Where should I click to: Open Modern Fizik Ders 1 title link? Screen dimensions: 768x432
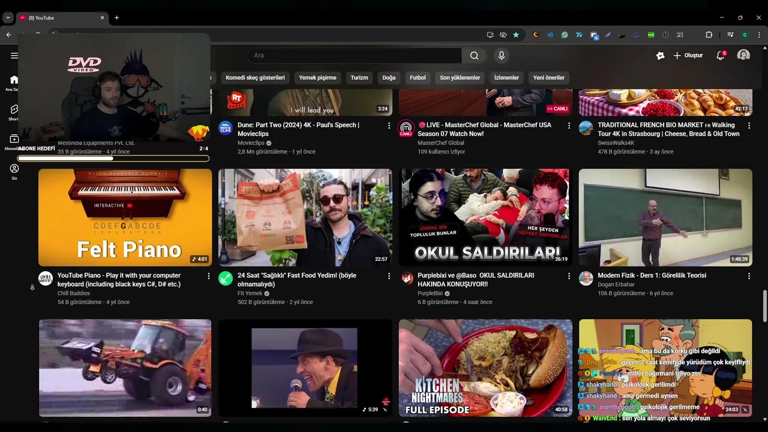pos(652,275)
